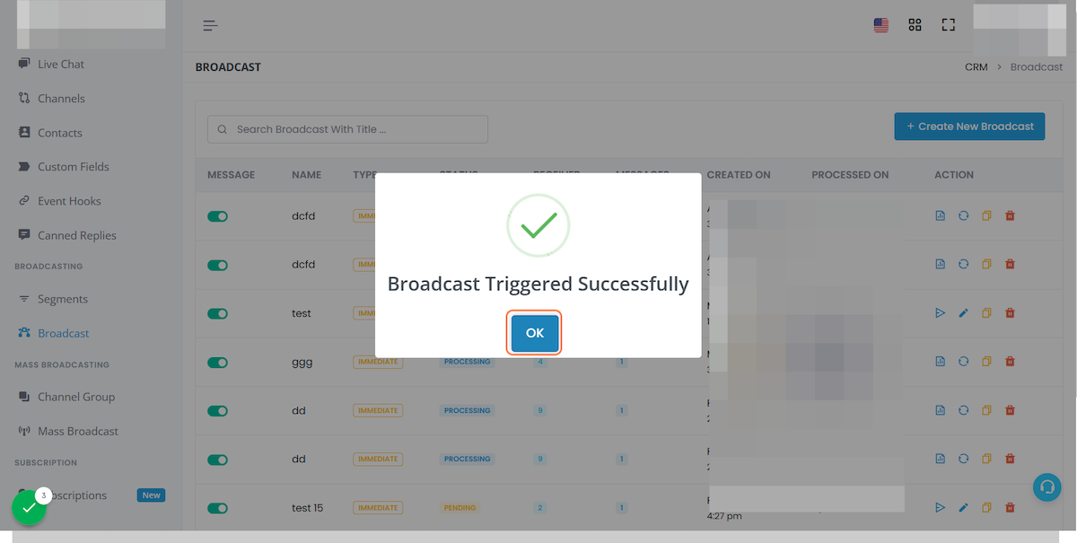Refresh the first dcfd broadcast row
Screen dimensions: 1077x543
pos(964,216)
